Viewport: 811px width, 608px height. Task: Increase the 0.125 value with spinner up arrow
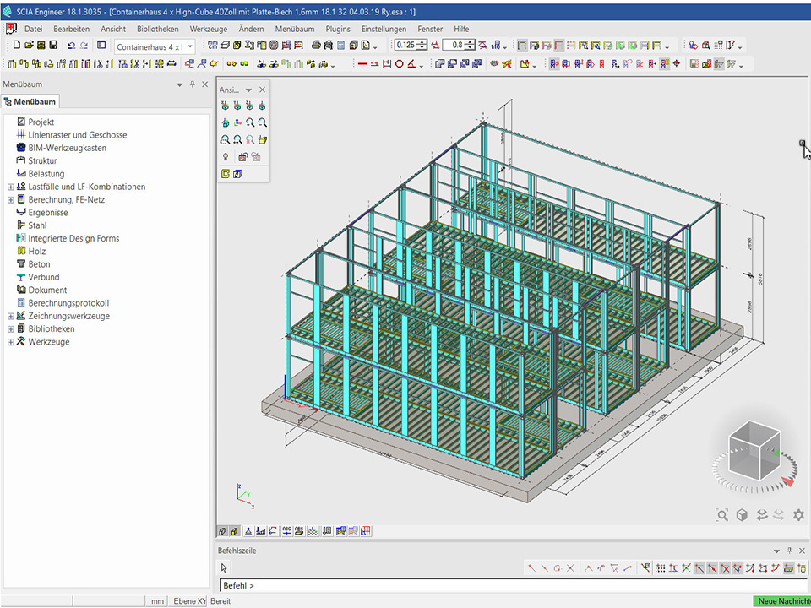(x=422, y=43)
